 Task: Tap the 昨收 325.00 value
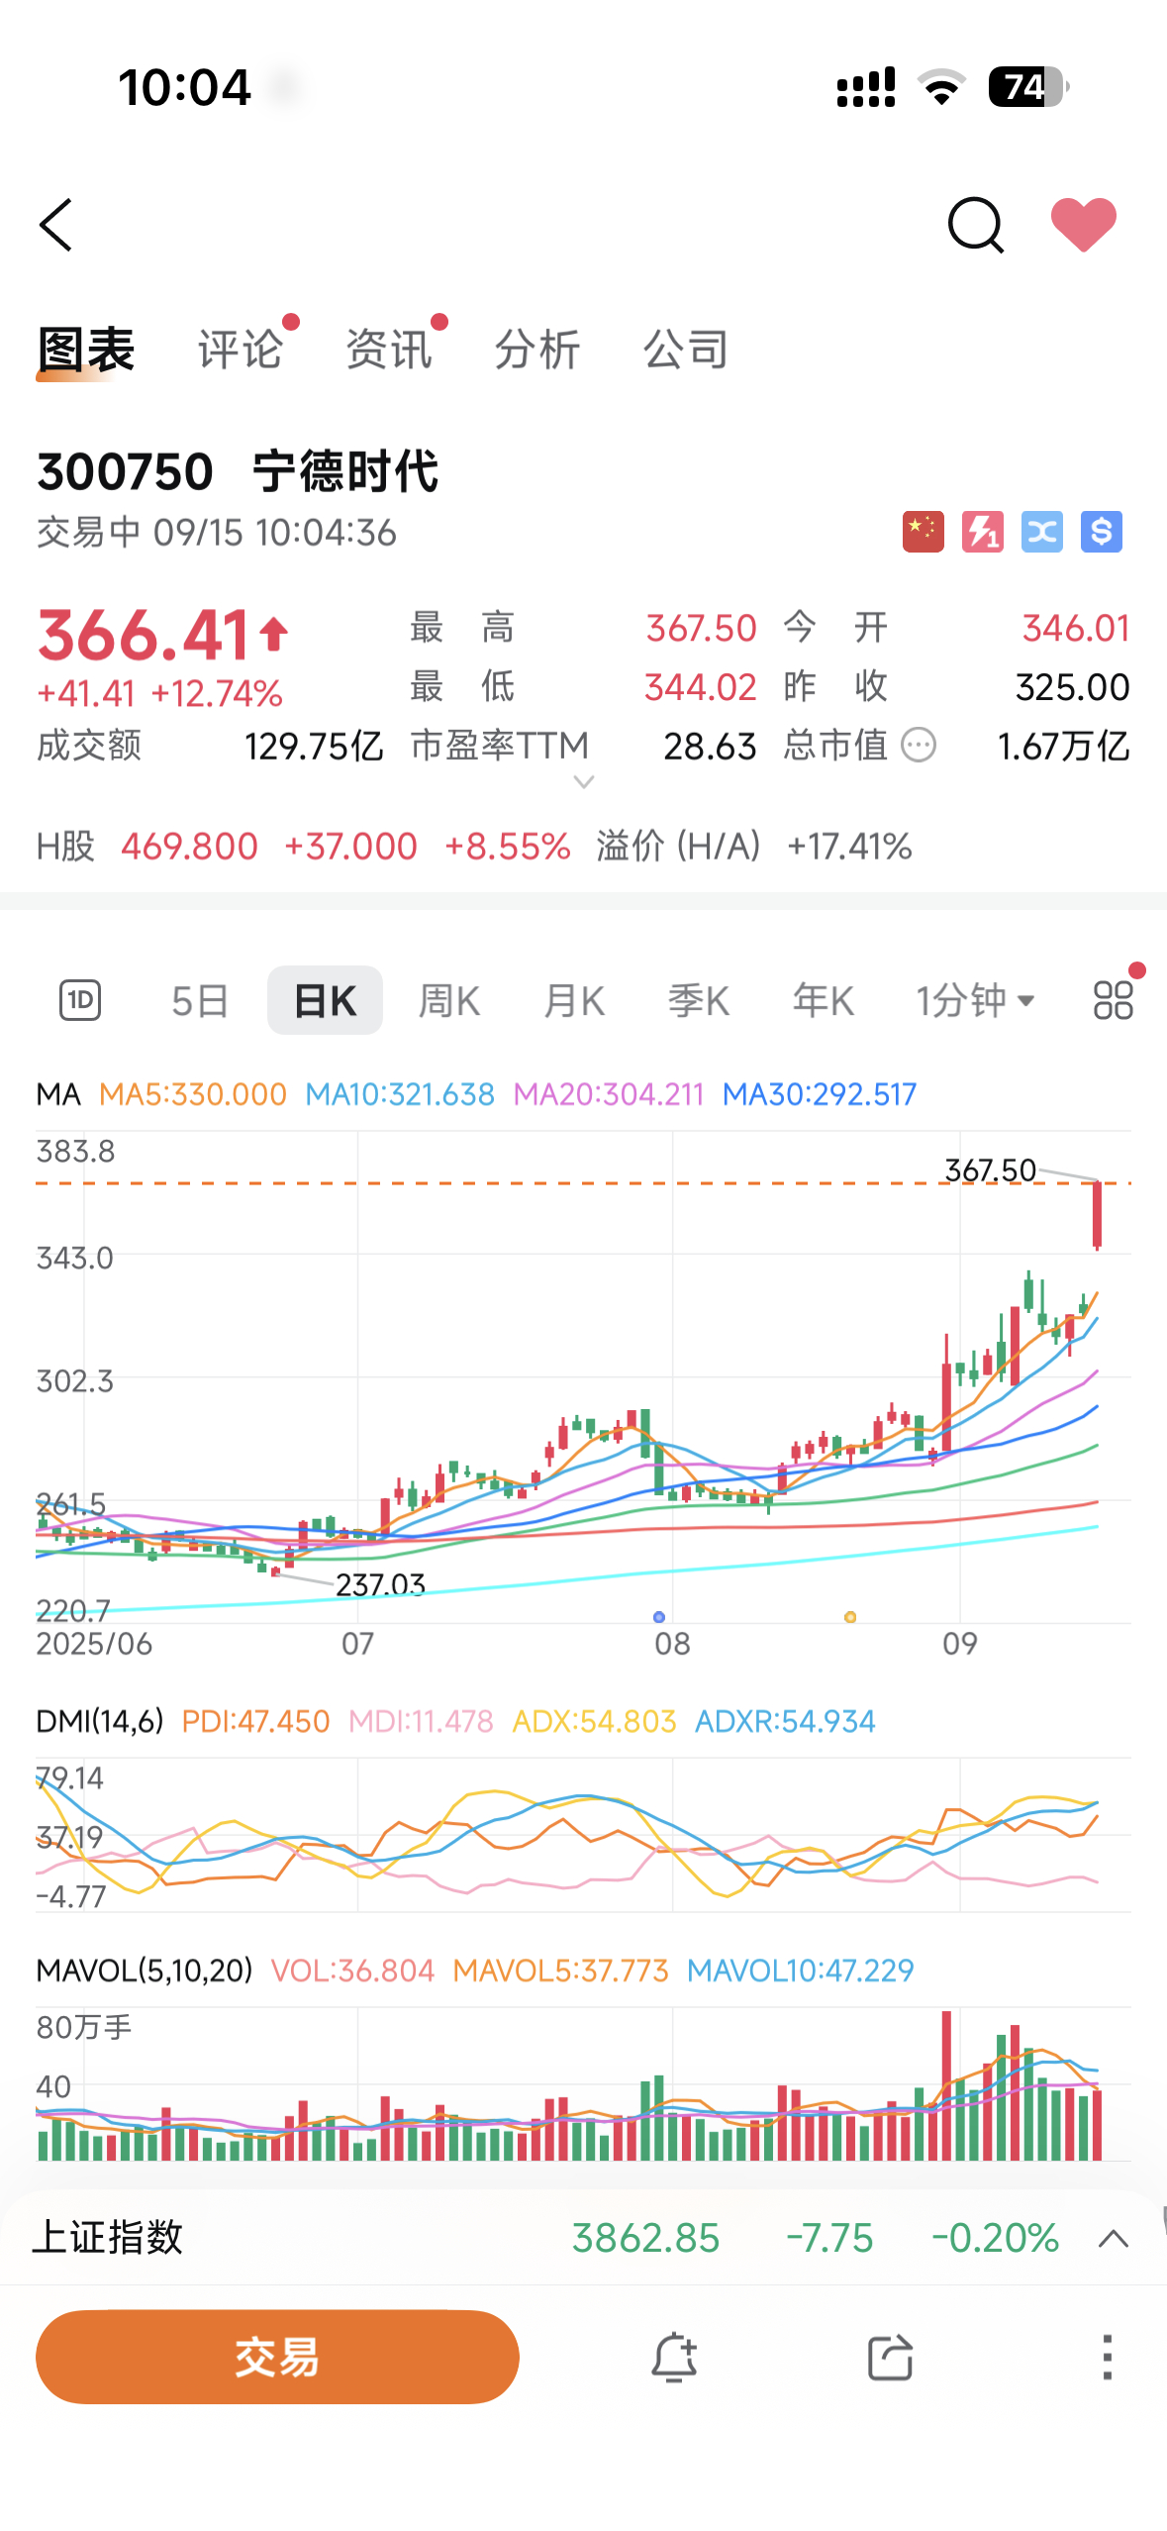click(x=1073, y=687)
